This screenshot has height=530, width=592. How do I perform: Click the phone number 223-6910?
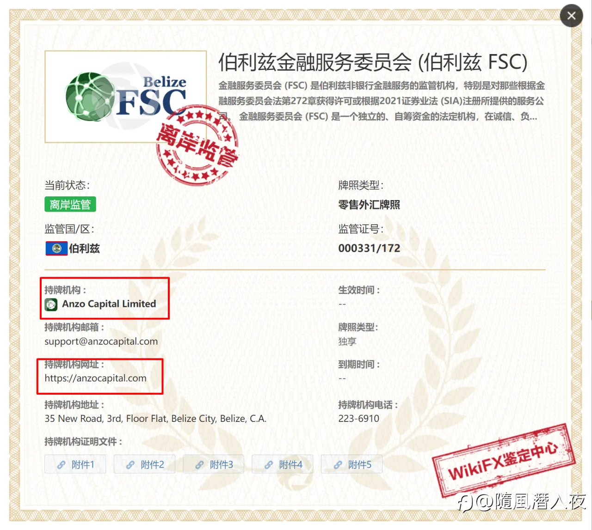click(358, 419)
